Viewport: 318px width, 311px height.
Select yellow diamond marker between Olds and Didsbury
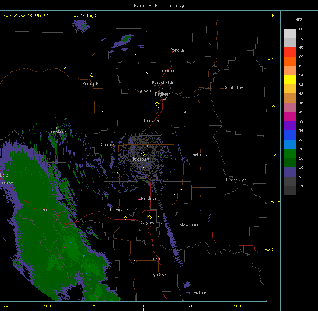143,154
